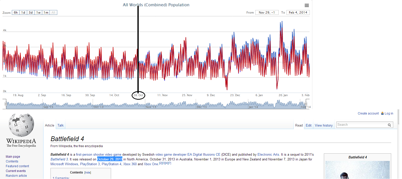Viewport: 402px width, 179px height.
Task: Click the To date field
Action: click(x=298, y=13)
